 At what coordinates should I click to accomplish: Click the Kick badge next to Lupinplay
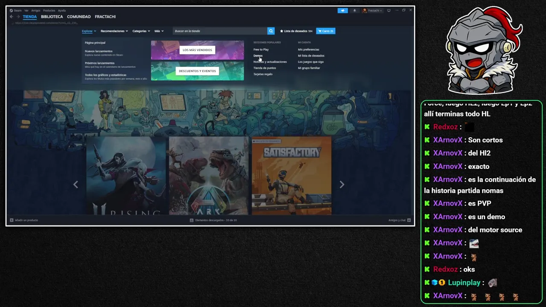tap(427, 283)
